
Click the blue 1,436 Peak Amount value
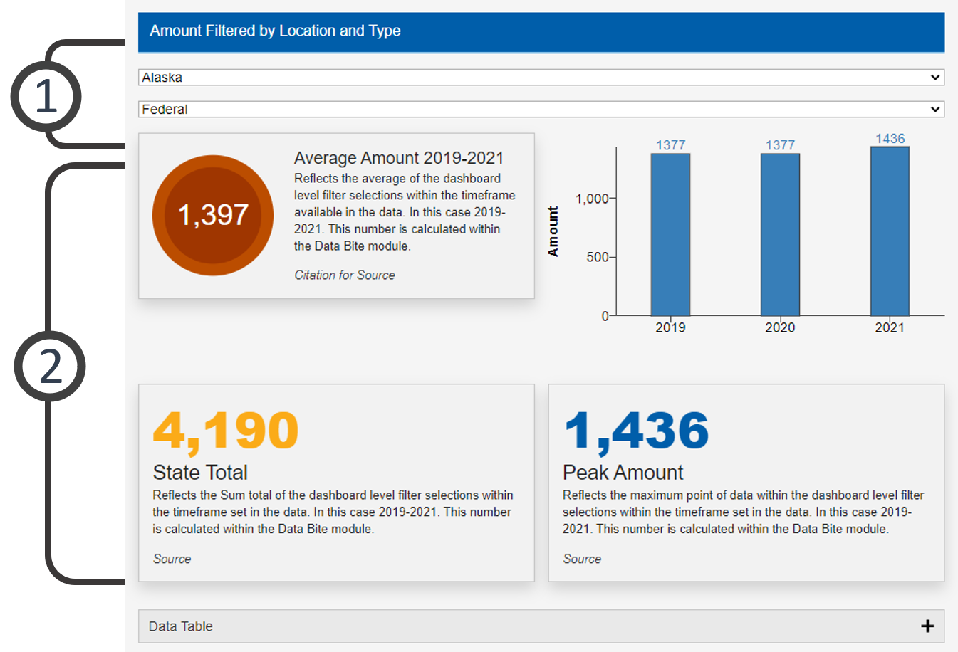coord(636,428)
